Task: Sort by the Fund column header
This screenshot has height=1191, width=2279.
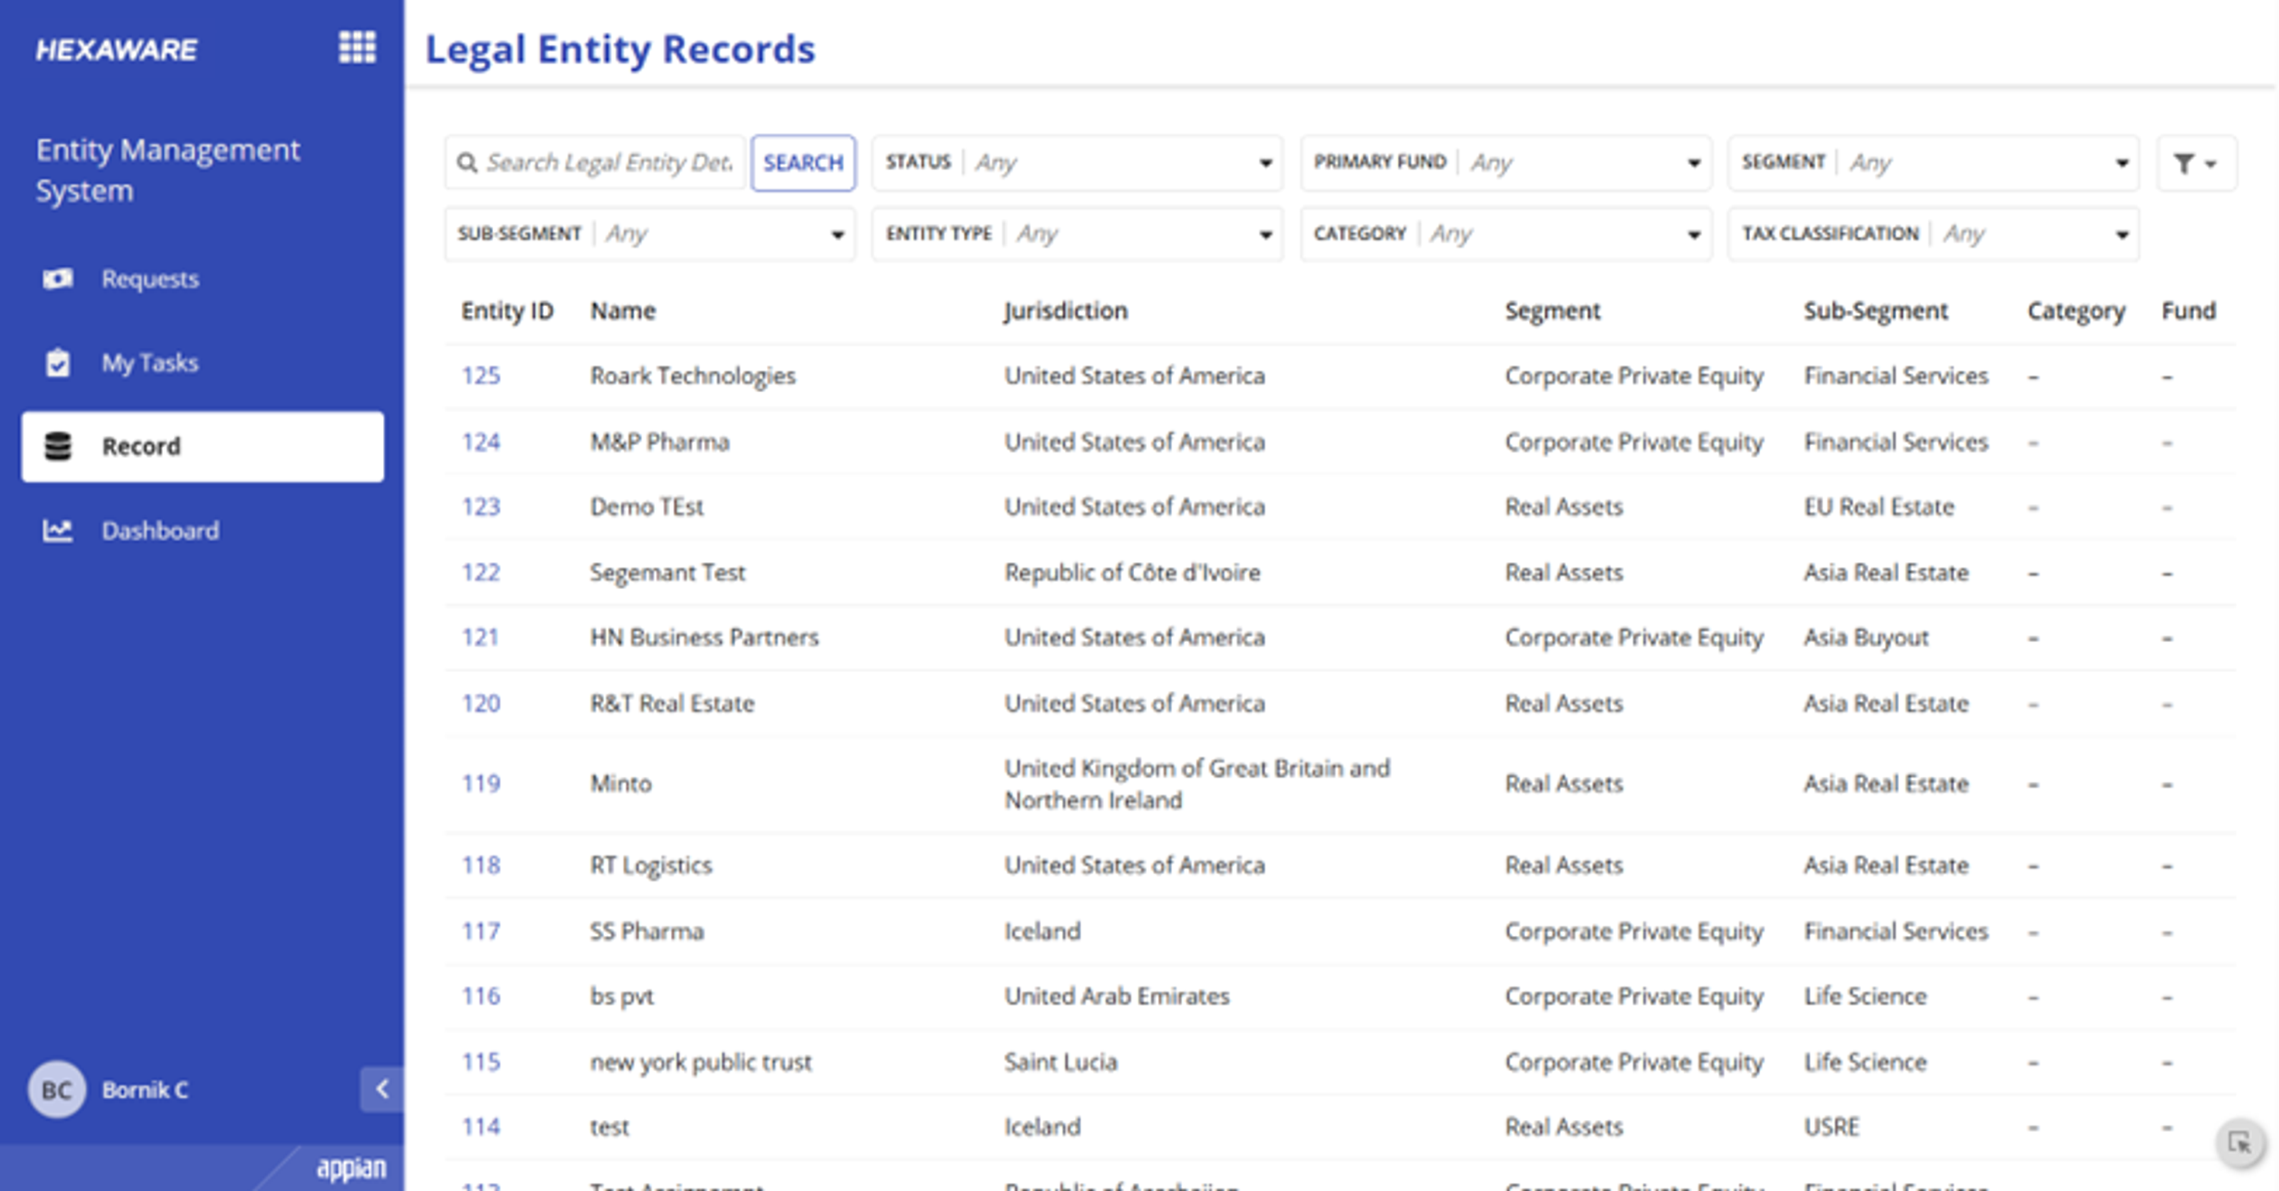Action: pyautogui.click(x=2189, y=312)
